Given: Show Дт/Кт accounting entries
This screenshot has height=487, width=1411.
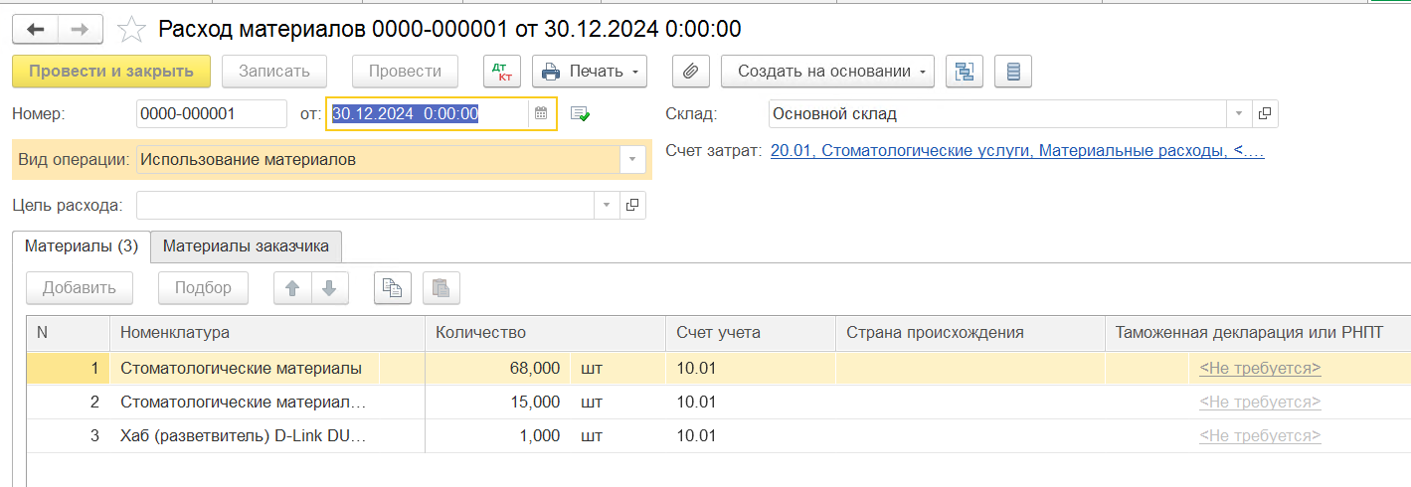Looking at the screenshot, I should [x=502, y=72].
